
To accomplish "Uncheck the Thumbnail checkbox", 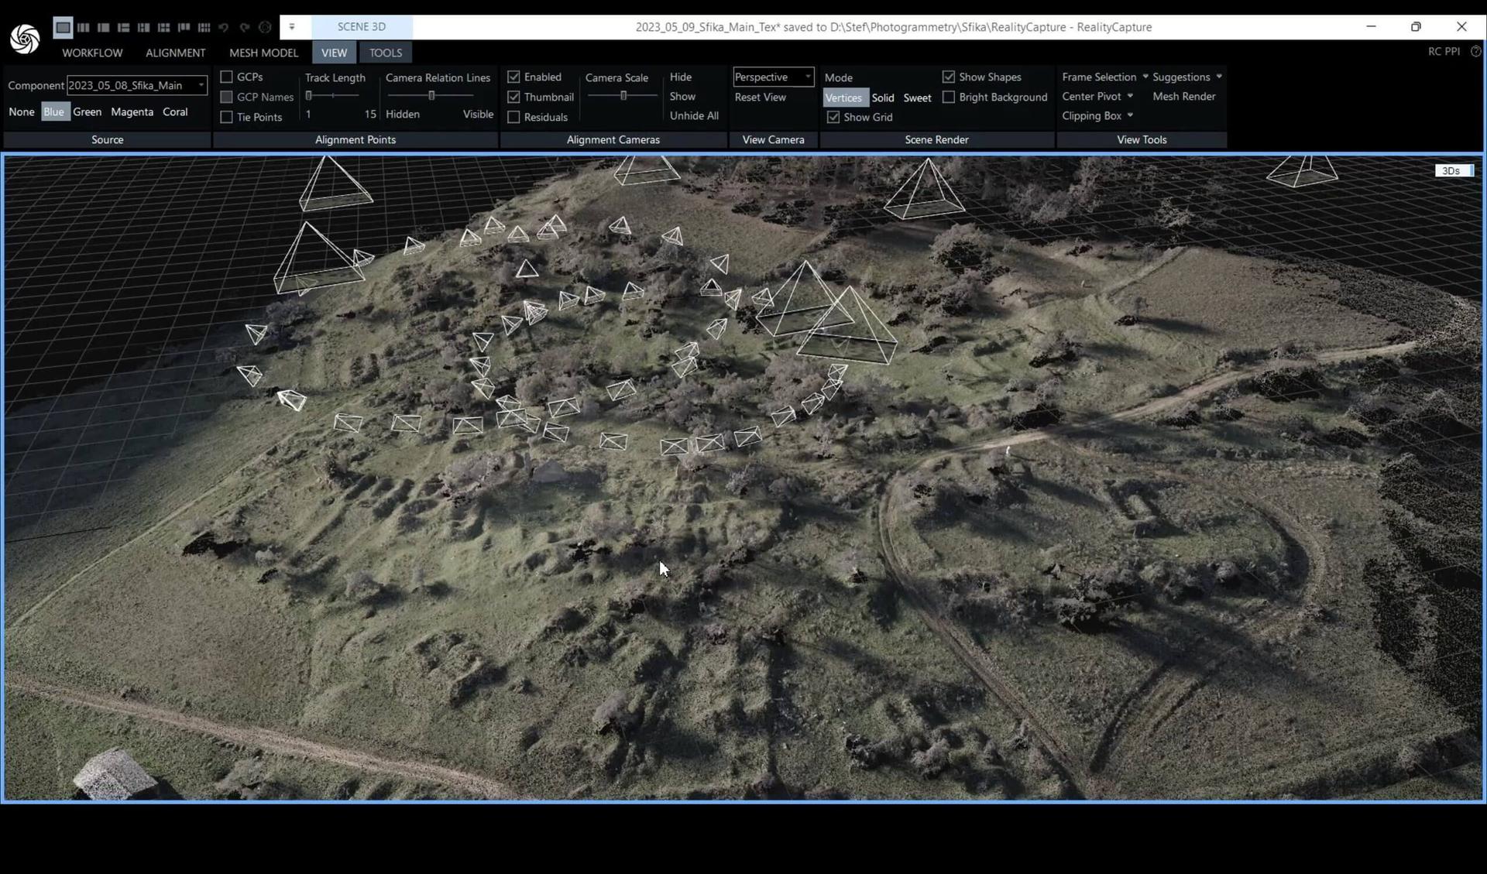I will (513, 97).
